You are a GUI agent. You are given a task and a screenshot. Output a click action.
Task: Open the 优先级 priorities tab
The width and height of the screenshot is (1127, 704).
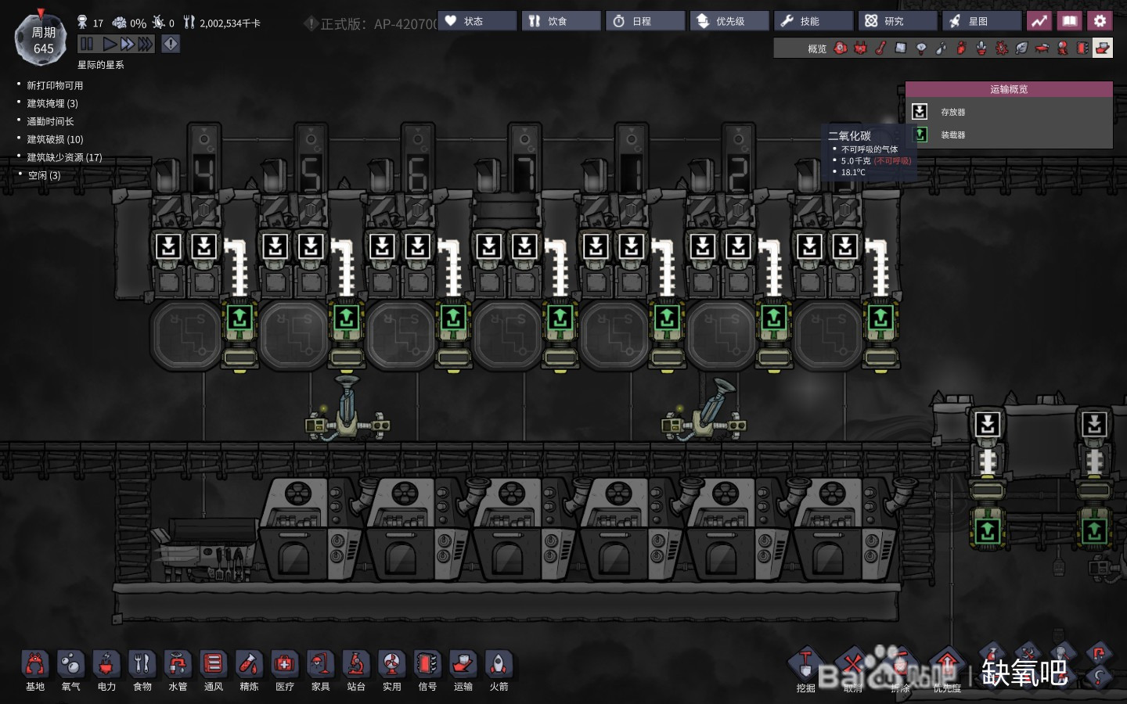click(x=729, y=21)
